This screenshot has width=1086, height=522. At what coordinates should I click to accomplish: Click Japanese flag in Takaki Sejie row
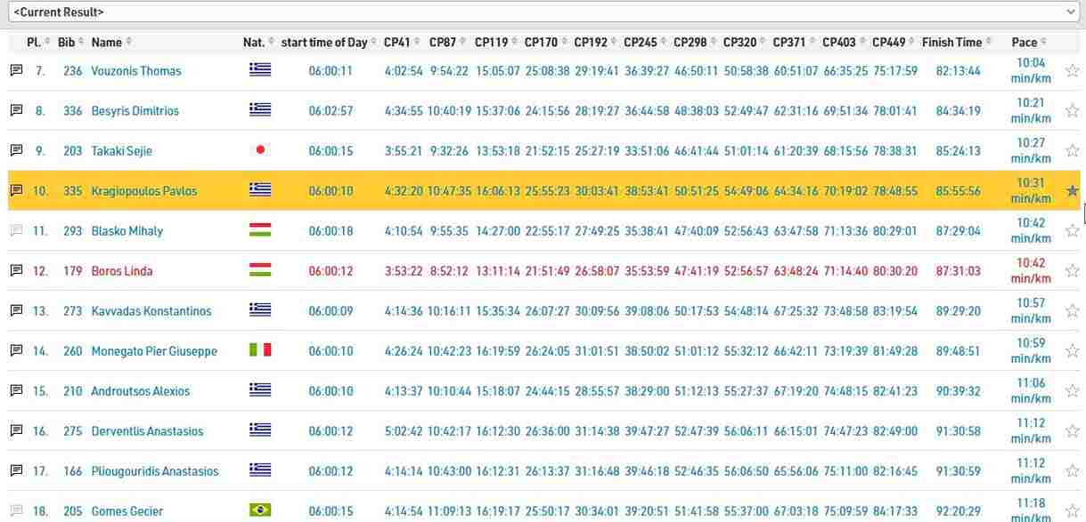[260, 150]
